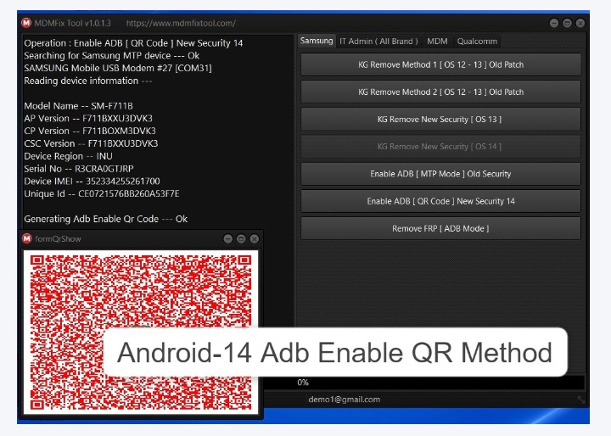This screenshot has height=436, width=611.
Task: Maximize the formQrShow window
Action: [241, 238]
